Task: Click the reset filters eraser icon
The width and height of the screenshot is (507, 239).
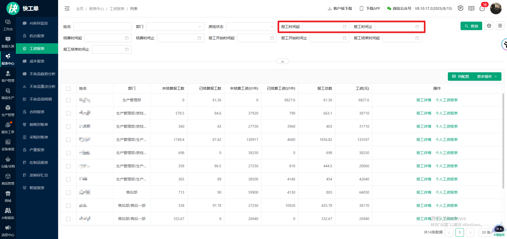Action: pyautogui.click(x=489, y=26)
